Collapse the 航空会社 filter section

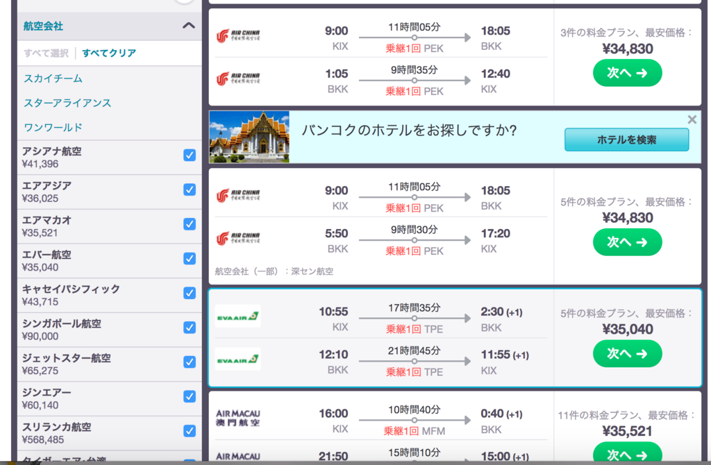click(x=189, y=26)
